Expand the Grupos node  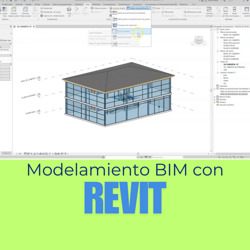215,102
